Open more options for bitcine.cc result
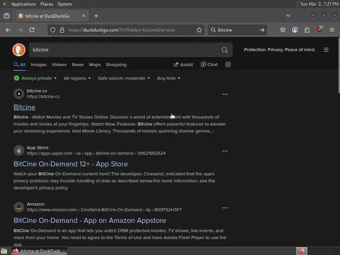The image size is (340, 255). click(x=225, y=94)
